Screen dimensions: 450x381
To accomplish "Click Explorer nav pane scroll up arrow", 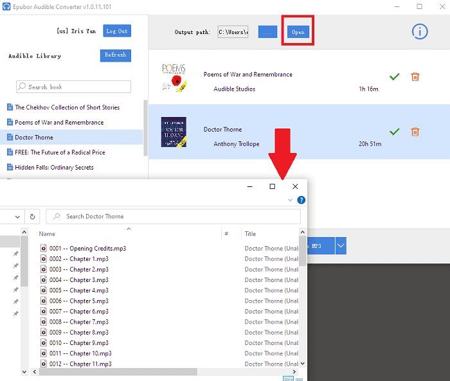I will 24,232.
